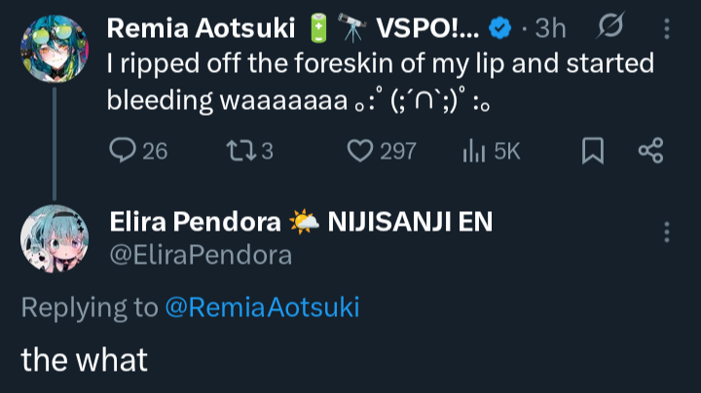Viewport: 701px width, 393px height.
Task: Open the view analytics bar-chart icon
Action: (472, 151)
